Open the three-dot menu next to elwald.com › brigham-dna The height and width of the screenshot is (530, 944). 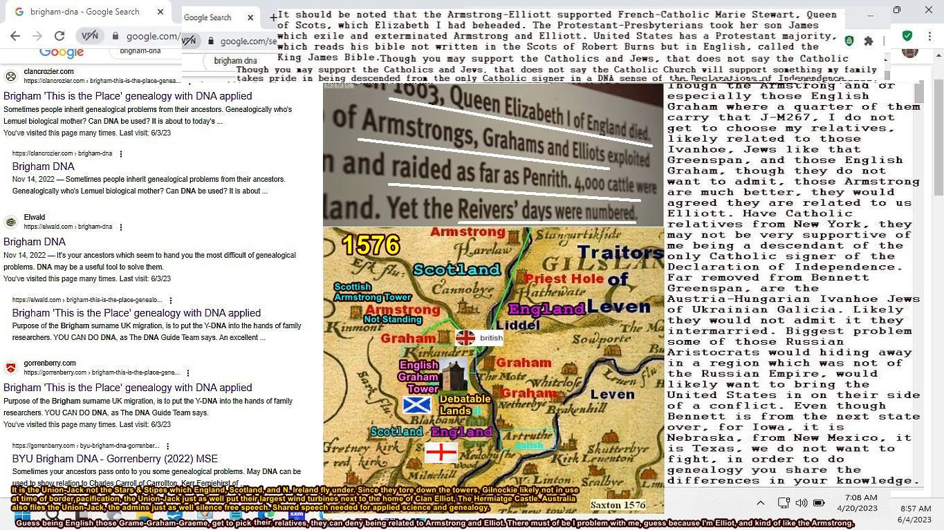click(121, 227)
